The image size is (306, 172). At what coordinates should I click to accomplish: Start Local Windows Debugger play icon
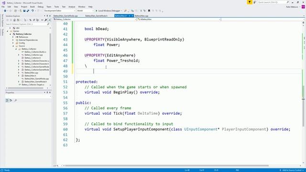click(97, 11)
